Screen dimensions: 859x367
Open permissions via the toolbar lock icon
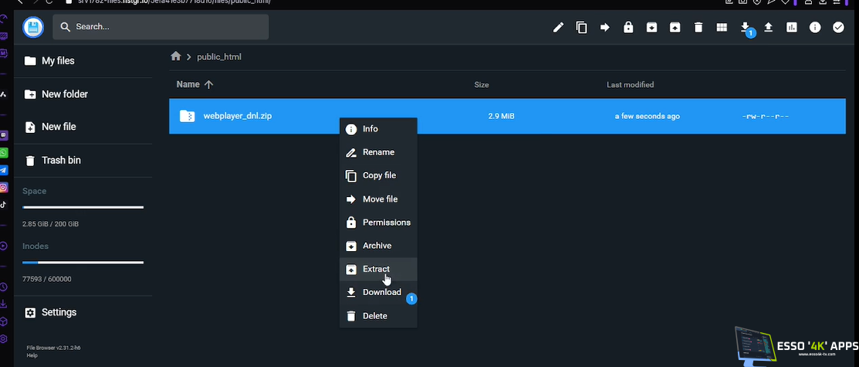point(628,28)
